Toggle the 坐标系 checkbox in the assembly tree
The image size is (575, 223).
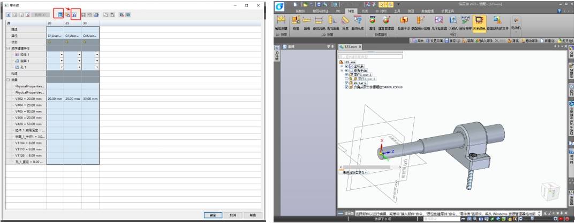coord(346,66)
